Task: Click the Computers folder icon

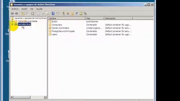Action: click(50, 25)
